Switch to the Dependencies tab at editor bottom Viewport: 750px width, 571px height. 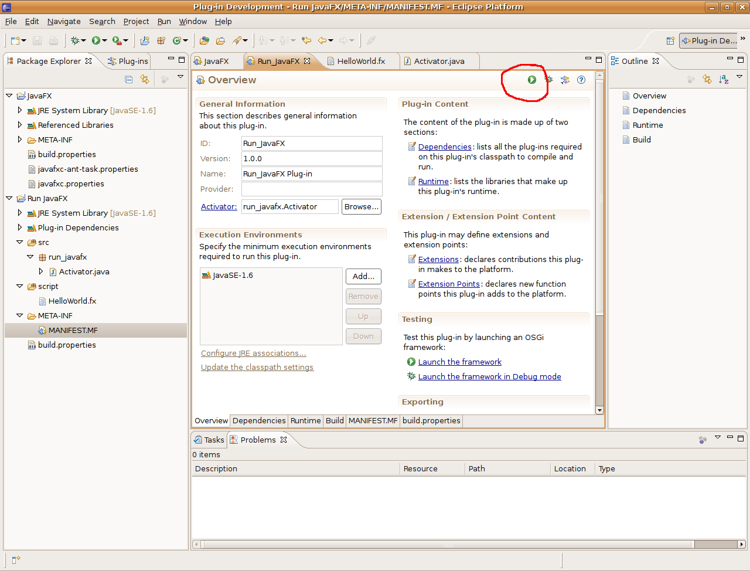point(259,420)
